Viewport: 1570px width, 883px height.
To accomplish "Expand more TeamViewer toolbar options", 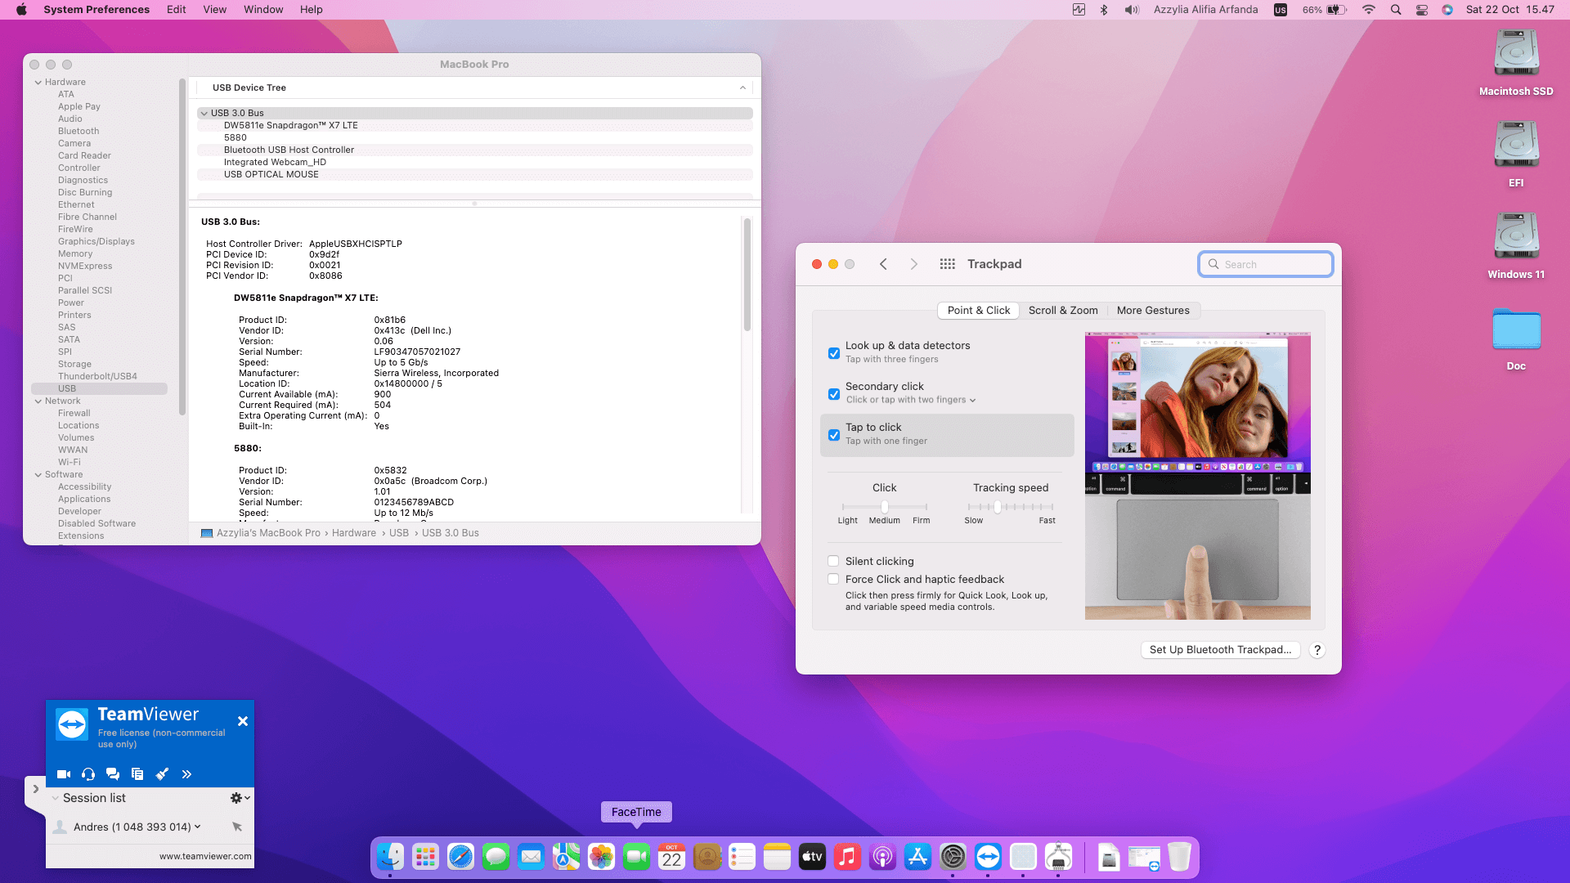I will tap(186, 774).
